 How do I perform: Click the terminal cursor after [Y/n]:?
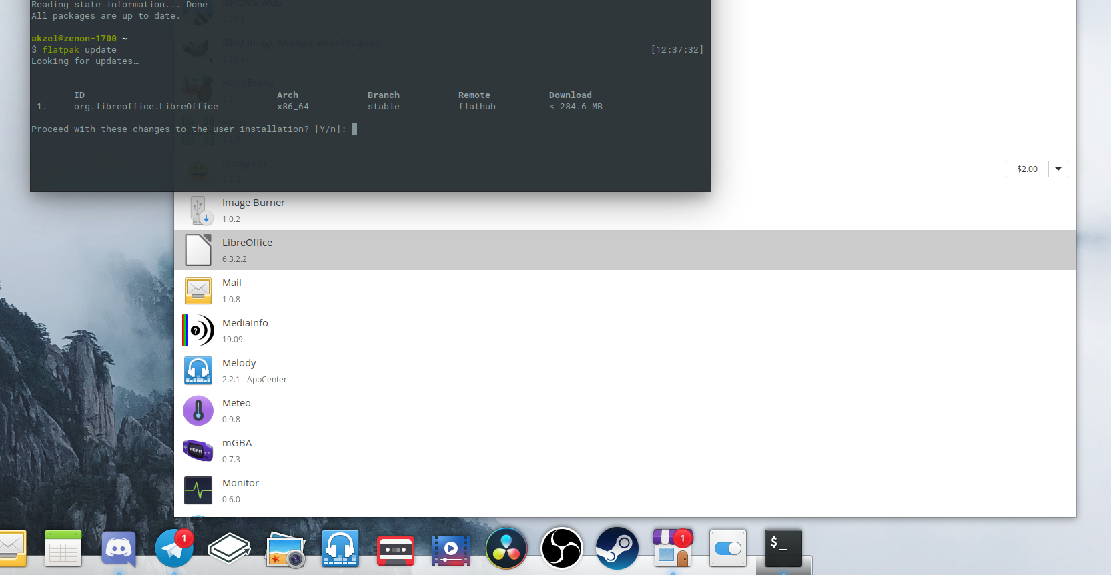(x=354, y=129)
